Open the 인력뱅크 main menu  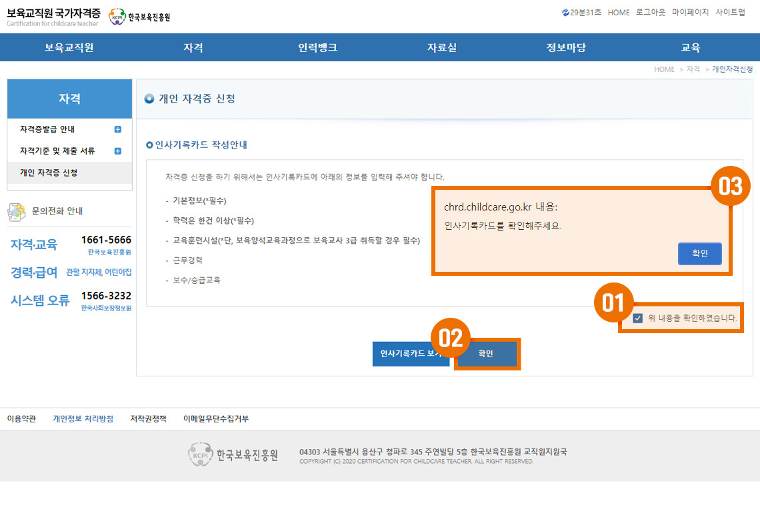(x=317, y=47)
